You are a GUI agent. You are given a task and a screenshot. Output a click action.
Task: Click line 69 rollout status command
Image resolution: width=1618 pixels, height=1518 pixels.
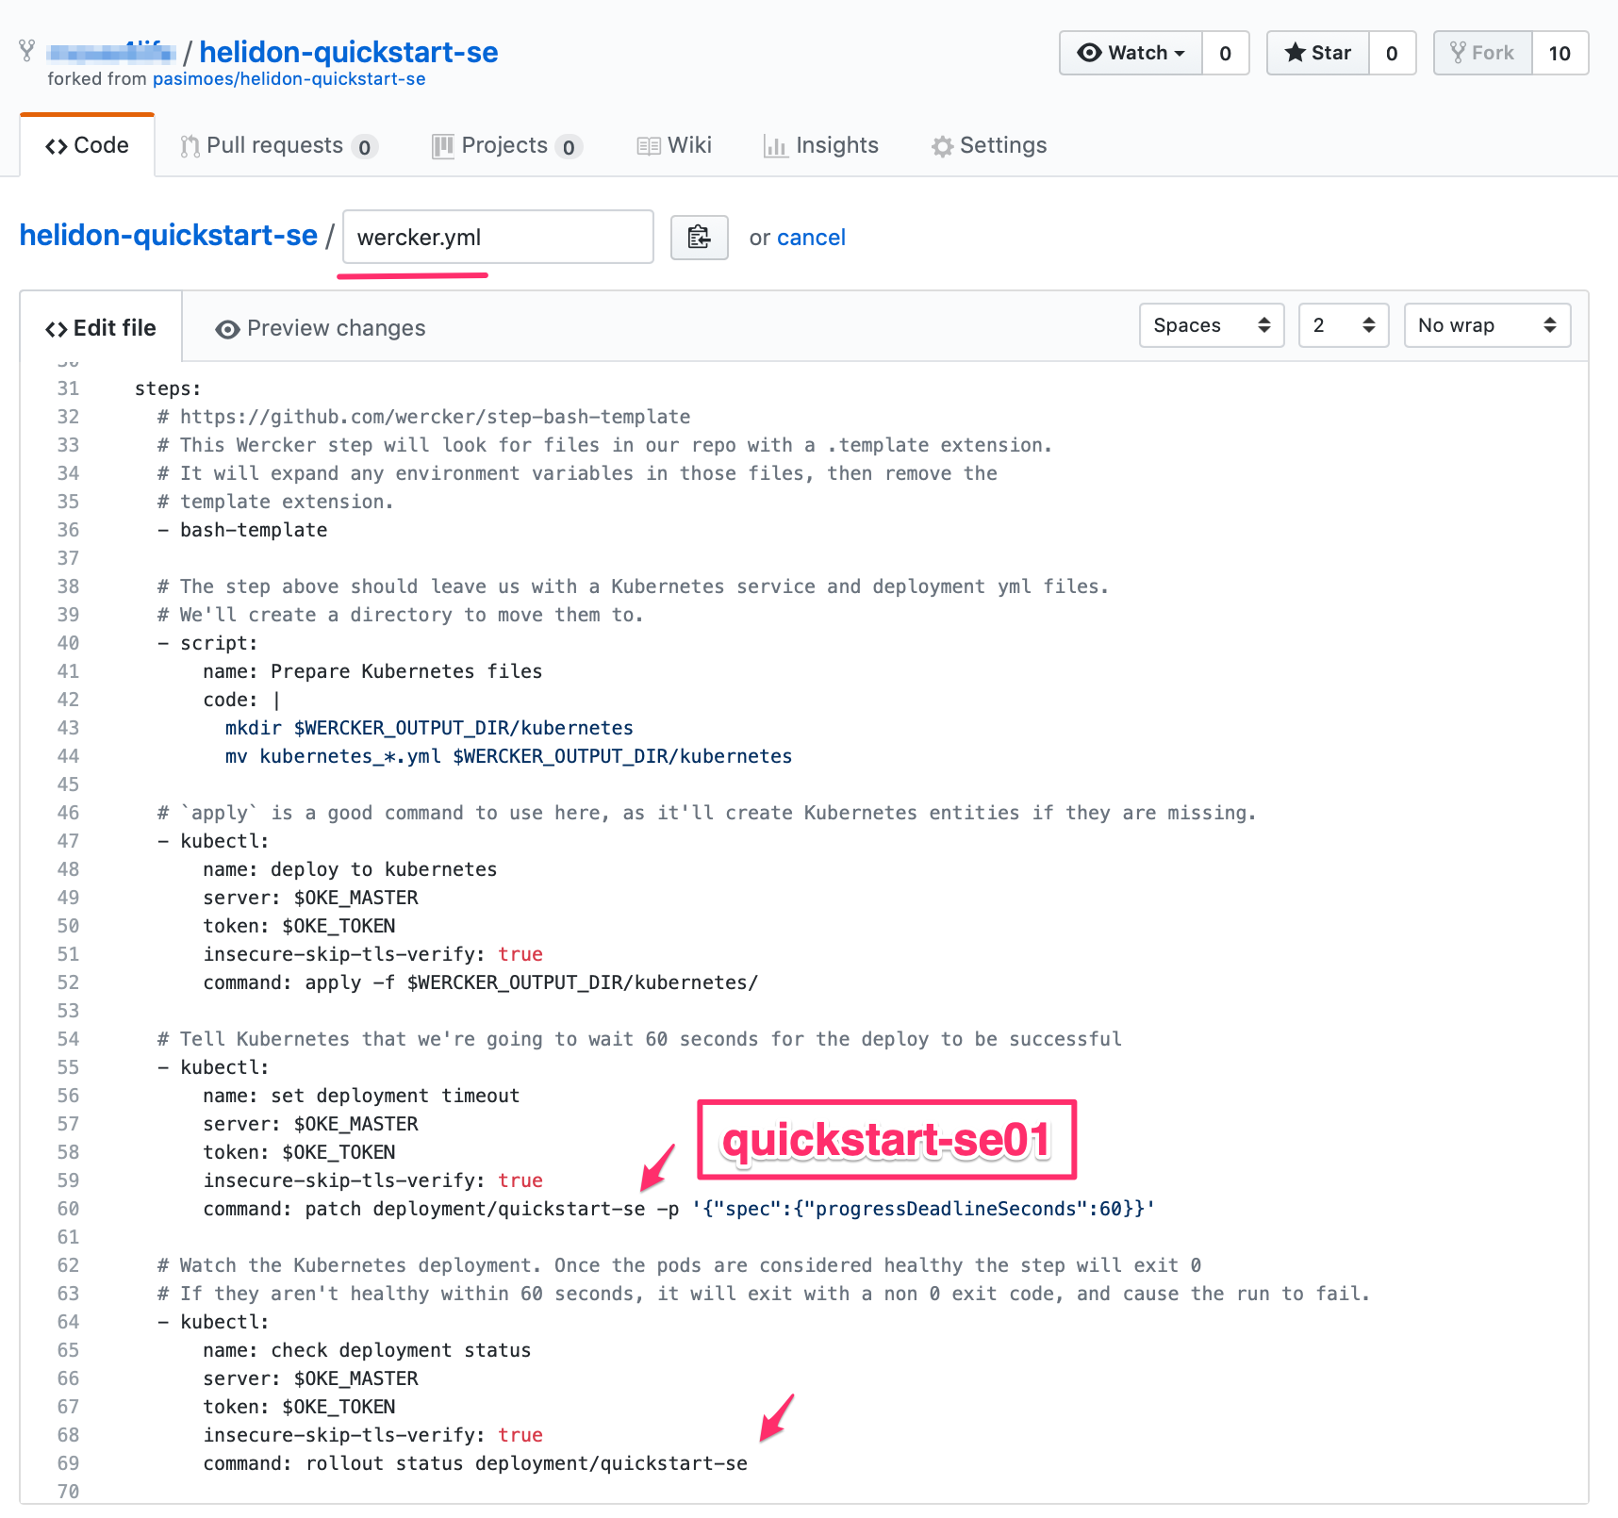click(x=475, y=1463)
